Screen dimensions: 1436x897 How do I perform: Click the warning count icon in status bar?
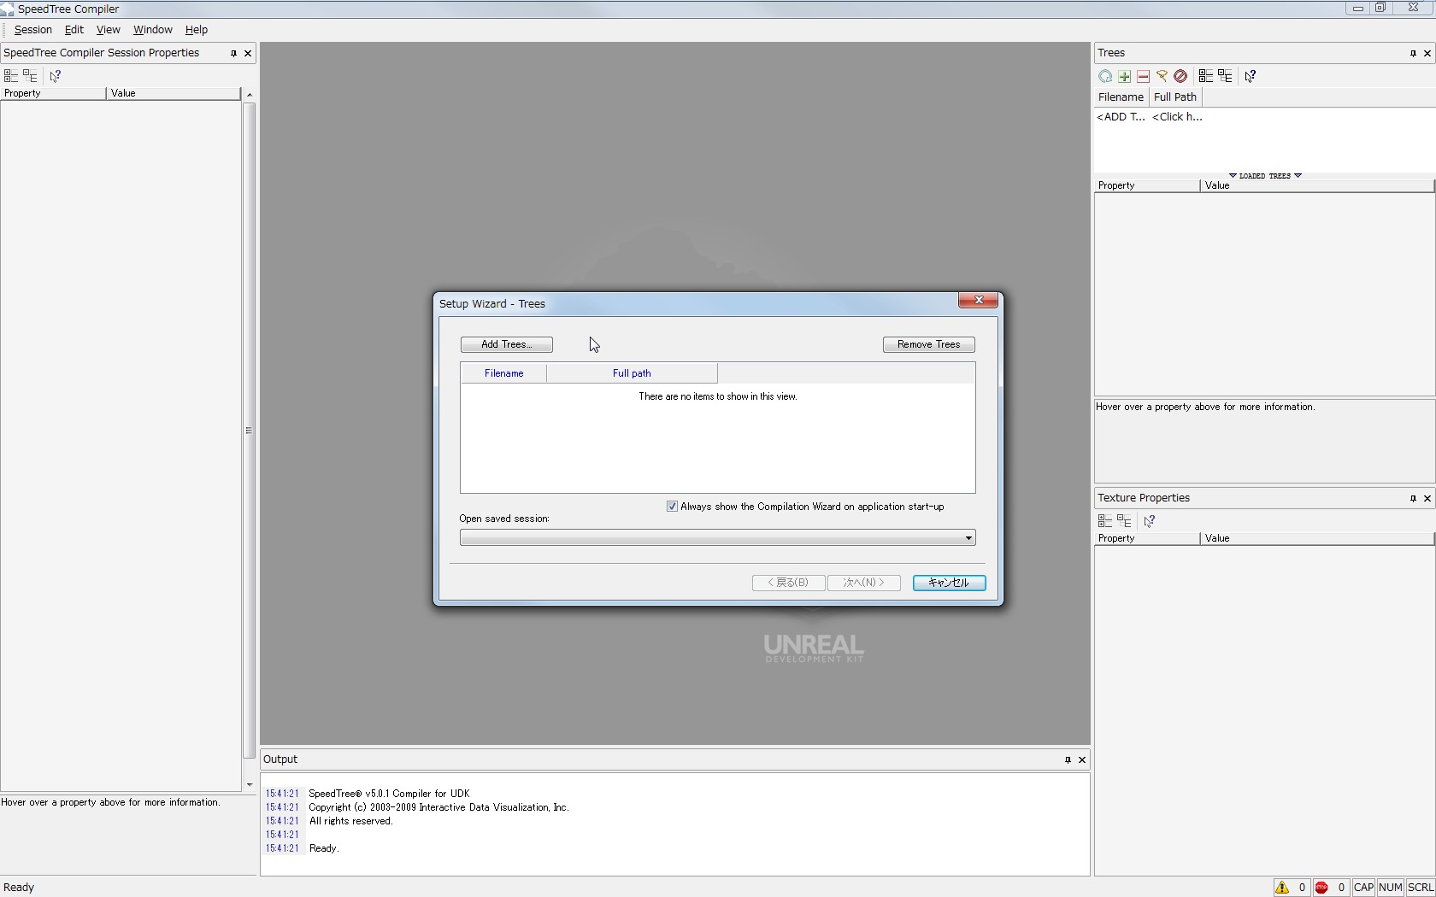[x=1282, y=888]
